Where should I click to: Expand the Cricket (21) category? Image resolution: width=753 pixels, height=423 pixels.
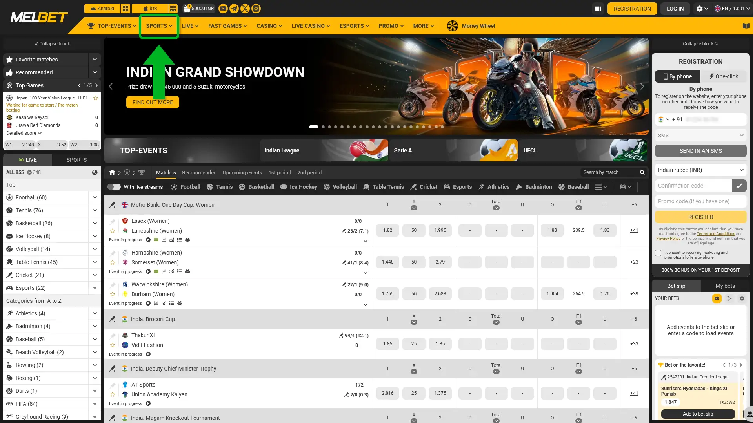95,275
